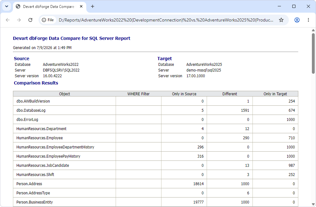Select HumanResources.Department row name
This screenshot has height=207, width=316.
pos(41,129)
